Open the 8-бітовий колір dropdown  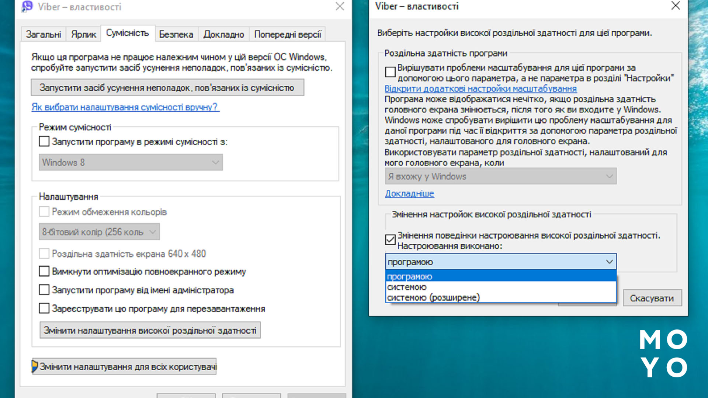(99, 232)
